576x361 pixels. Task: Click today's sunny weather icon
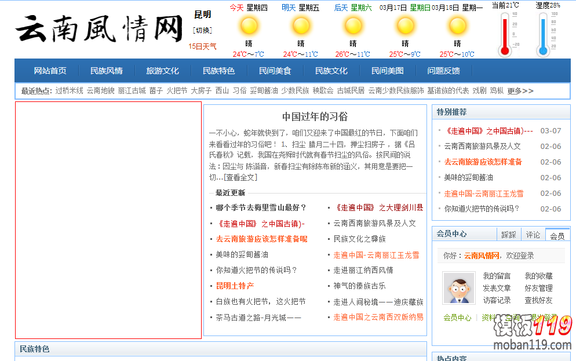pos(249,26)
